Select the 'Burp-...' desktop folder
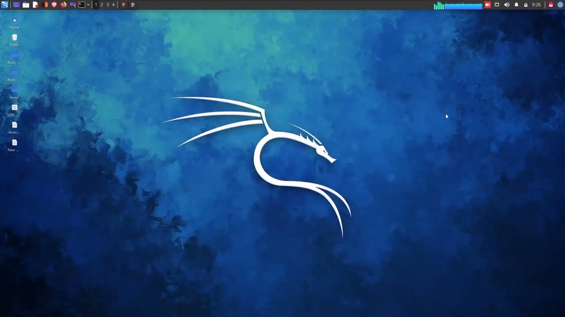The image size is (565, 317). (x=14, y=58)
